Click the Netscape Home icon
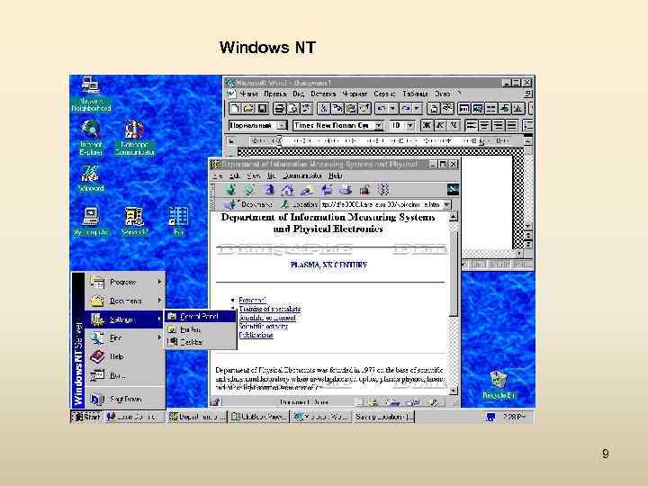 click(x=288, y=190)
